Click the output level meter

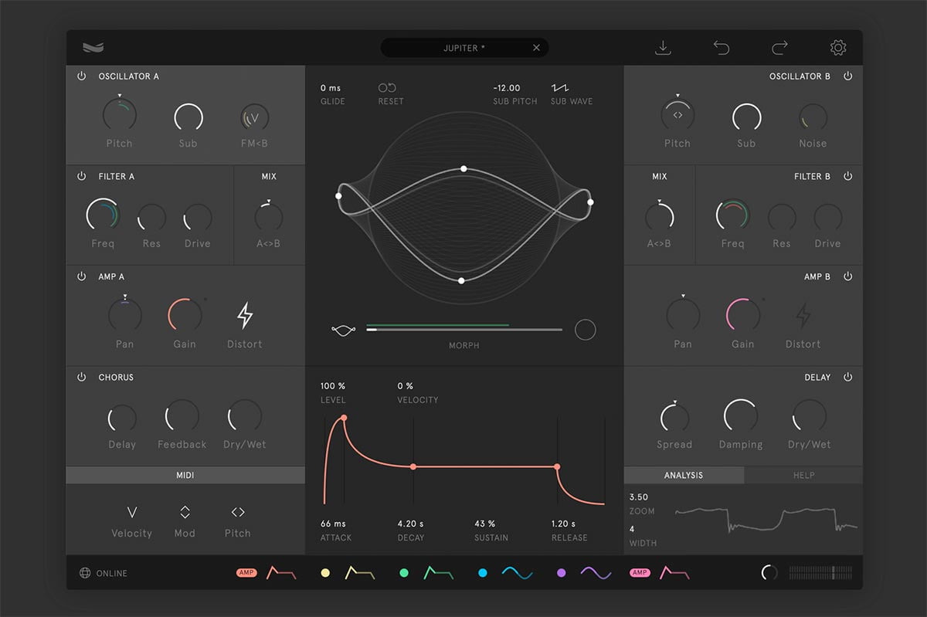820,573
